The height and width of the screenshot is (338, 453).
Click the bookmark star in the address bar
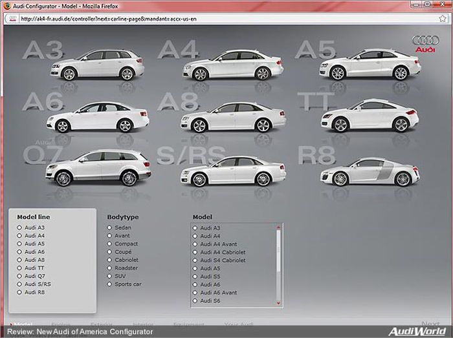pyautogui.click(x=442, y=19)
